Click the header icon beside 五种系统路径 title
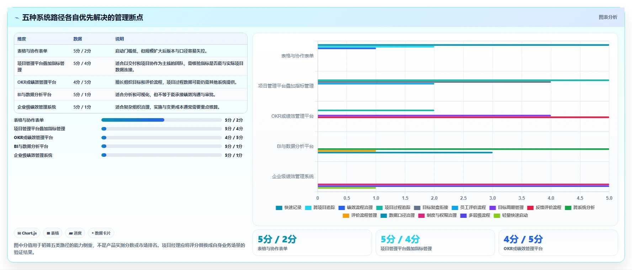 click(x=17, y=18)
